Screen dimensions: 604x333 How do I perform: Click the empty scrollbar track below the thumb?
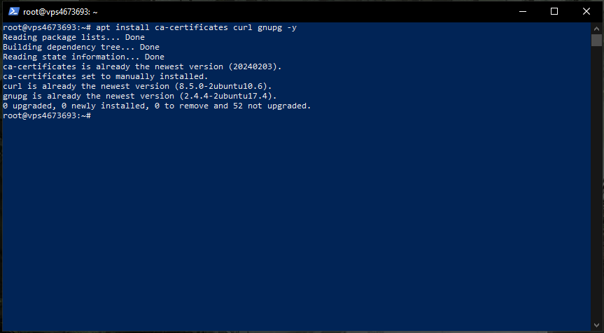click(x=596, y=182)
